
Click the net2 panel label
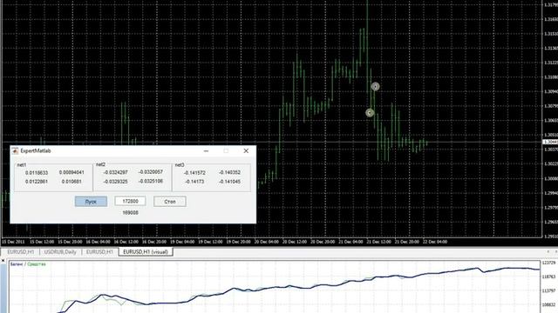tap(100, 164)
